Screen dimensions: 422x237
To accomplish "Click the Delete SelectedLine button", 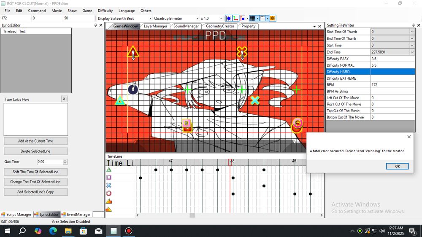I will tap(35, 151).
